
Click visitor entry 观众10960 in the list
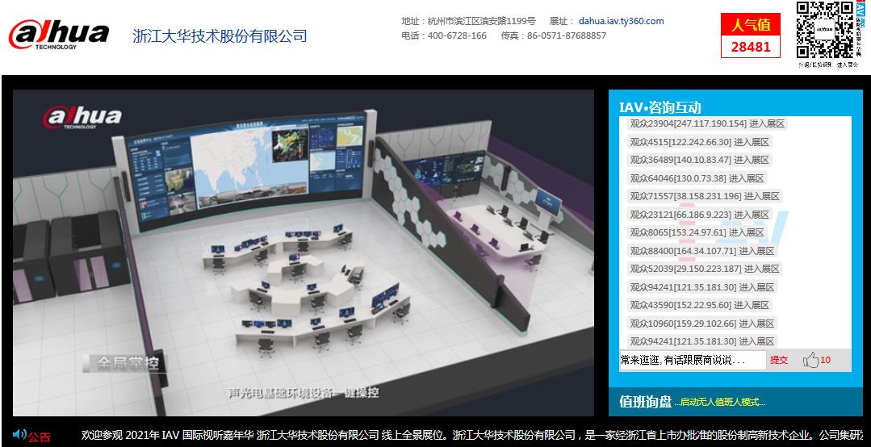click(701, 324)
